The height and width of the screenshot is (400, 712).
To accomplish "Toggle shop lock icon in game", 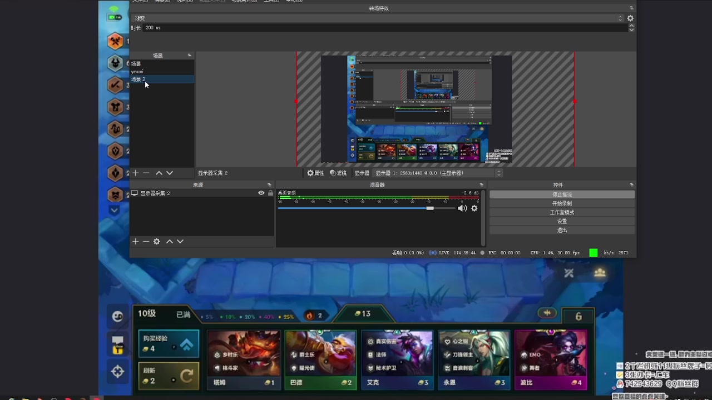I will [x=117, y=345].
